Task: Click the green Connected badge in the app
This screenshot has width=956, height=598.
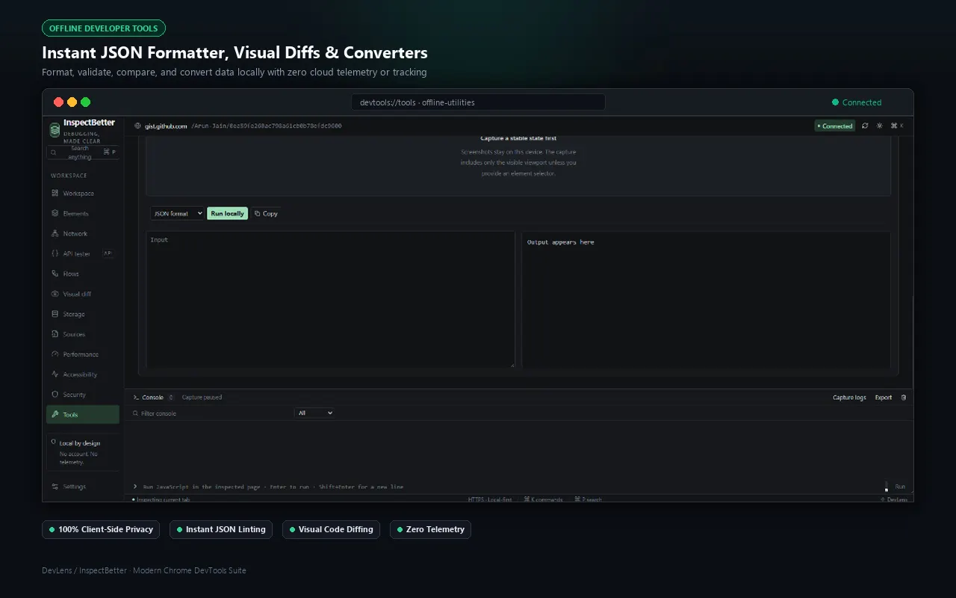Action: point(834,126)
